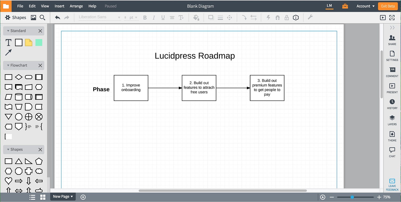
Task: Toggle the magnet snap icon
Action: [x=277, y=18]
